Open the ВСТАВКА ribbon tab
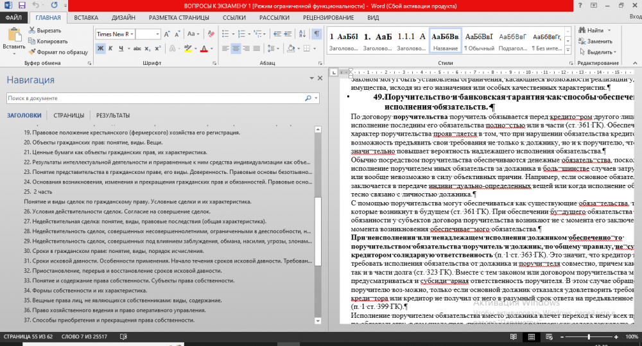 pos(87,17)
